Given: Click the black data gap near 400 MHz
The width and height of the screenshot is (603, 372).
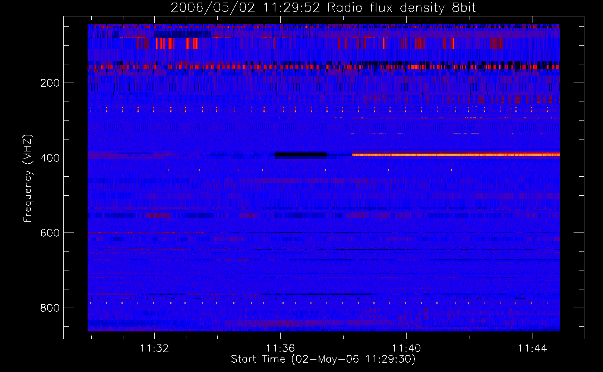Looking at the screenshot, I should click(x=300, y=154).
